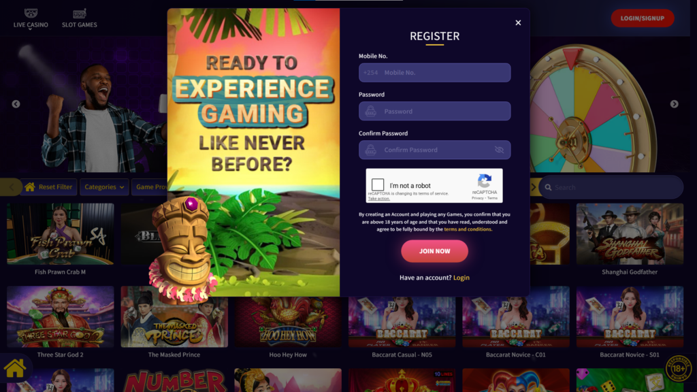Viewport: 697px width, 392px height.
Task: Expand the Categories dropdown
Action: pyautogui.click(x=104, y=187)
